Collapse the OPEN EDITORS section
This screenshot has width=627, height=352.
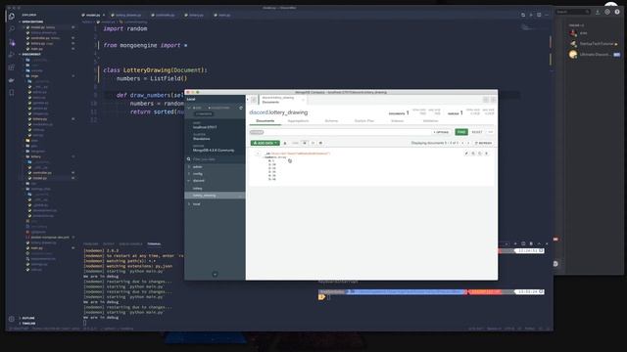click(x=32, y=22)
